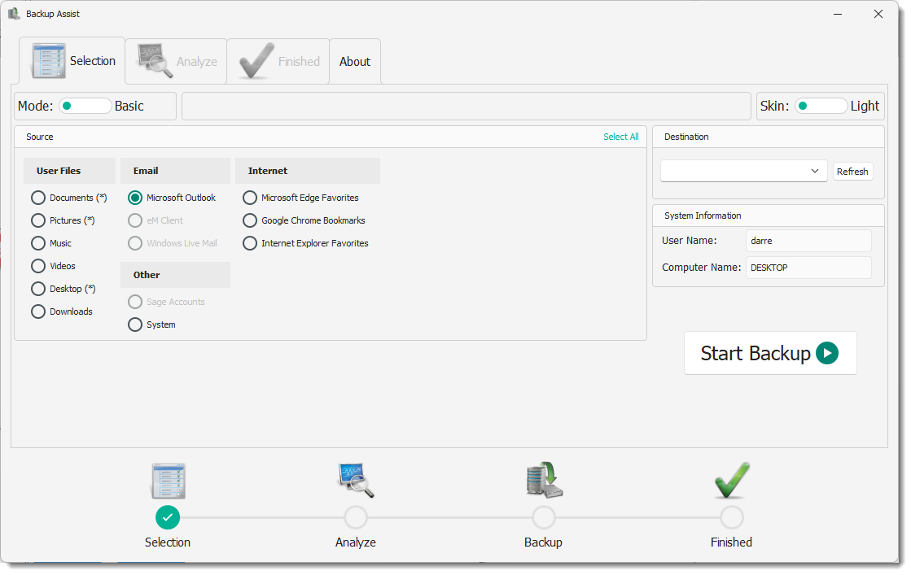Click the Analyze magnifier icon in bottom progress bar
The height and width of the screenshot is (575, 911).
tap(356, 481)
